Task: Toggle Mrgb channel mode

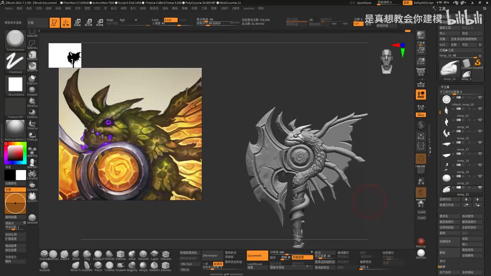Action: pyautogui.click(x=110, y=20)
